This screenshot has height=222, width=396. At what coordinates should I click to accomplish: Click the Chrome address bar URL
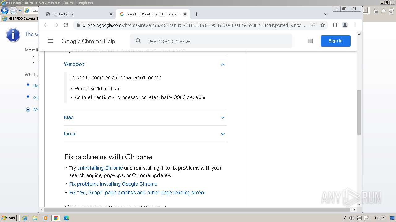(194, 25)
